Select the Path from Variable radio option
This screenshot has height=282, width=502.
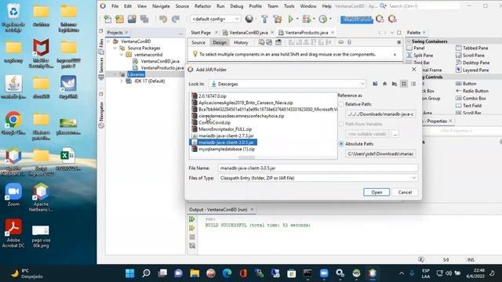(x=341, y=124)
